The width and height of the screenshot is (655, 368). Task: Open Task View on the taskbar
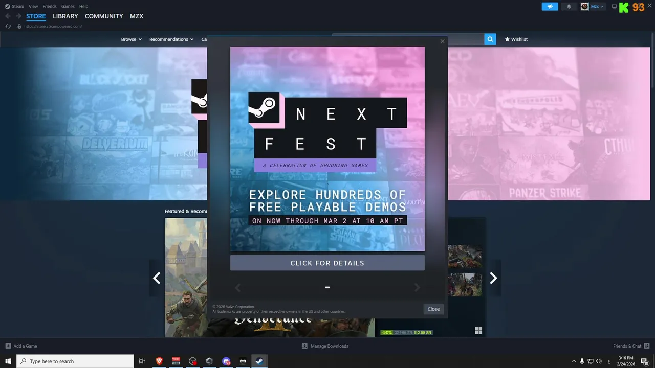click(142, 361)
